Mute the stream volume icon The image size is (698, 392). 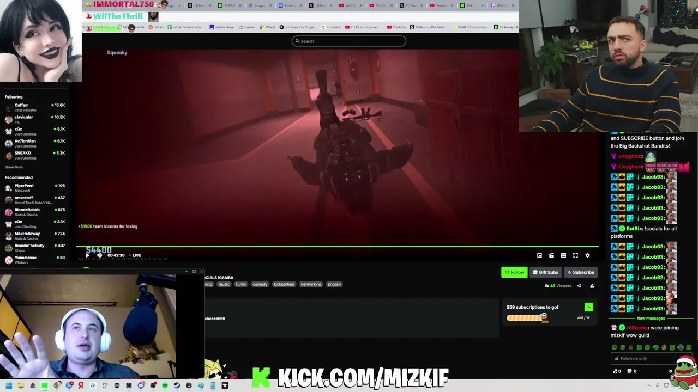pos(99,255)
